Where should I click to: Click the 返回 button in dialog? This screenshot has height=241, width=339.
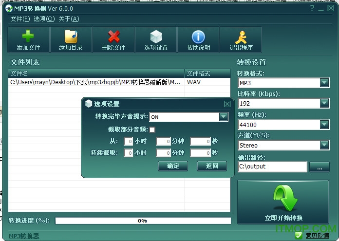coord(212,166)
